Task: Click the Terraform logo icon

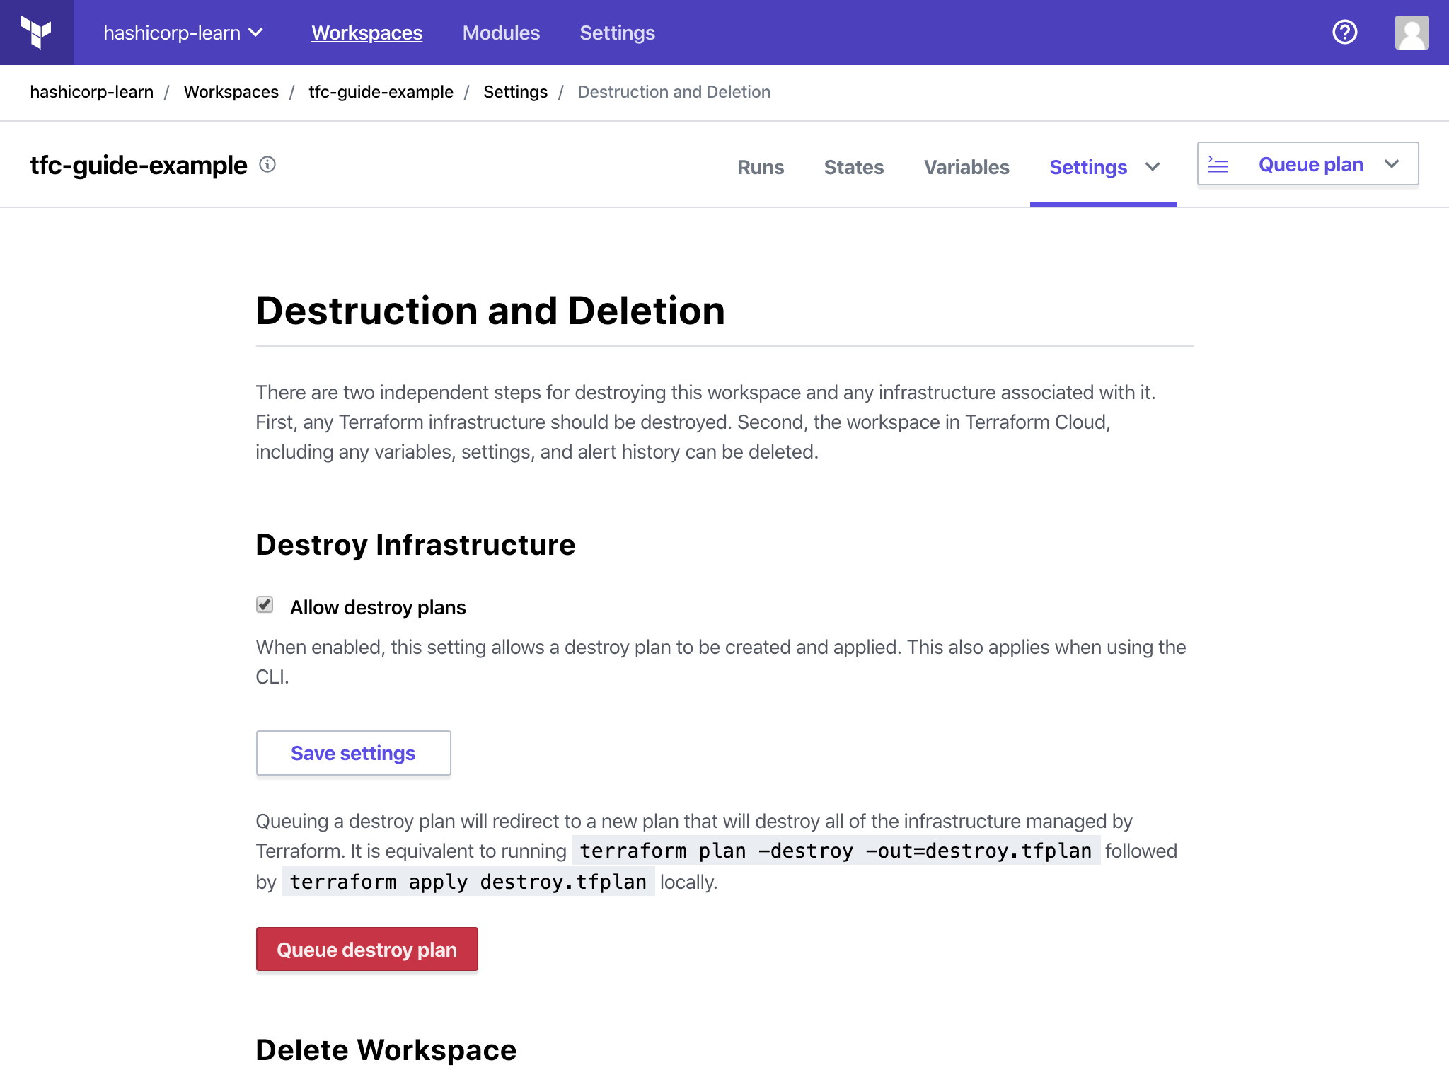Action: click(x=36, y=33)
